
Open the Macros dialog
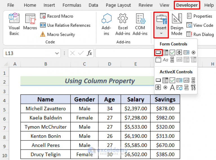point(30,22)
